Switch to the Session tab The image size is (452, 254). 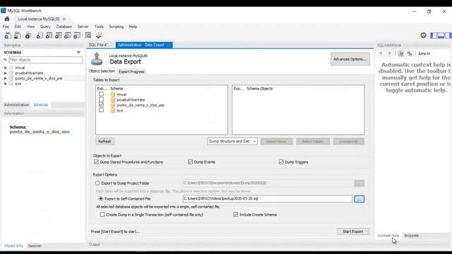tap(35, 246)
